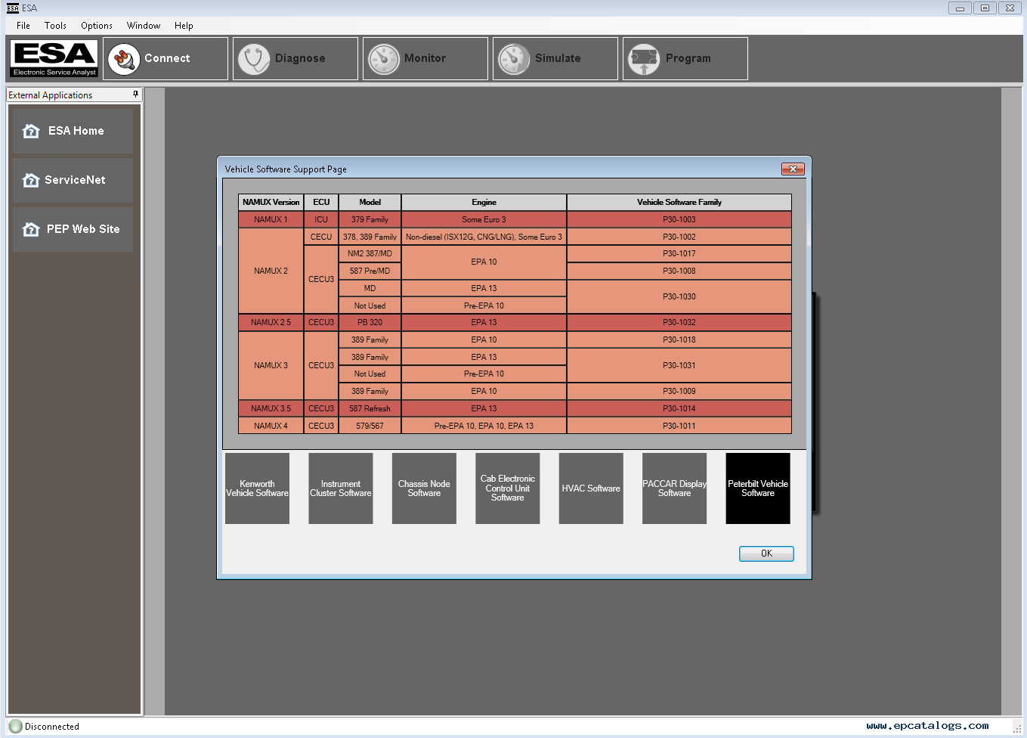Viewport: 1027px width, 738px height.
Task: Click the P30-1008 software family cell
Action: coord(679,271)
